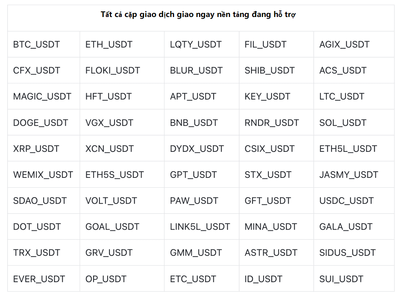The image size is (406, 300).
Task: Click the SIDUS_USDT cell
Action: point(354,253)
